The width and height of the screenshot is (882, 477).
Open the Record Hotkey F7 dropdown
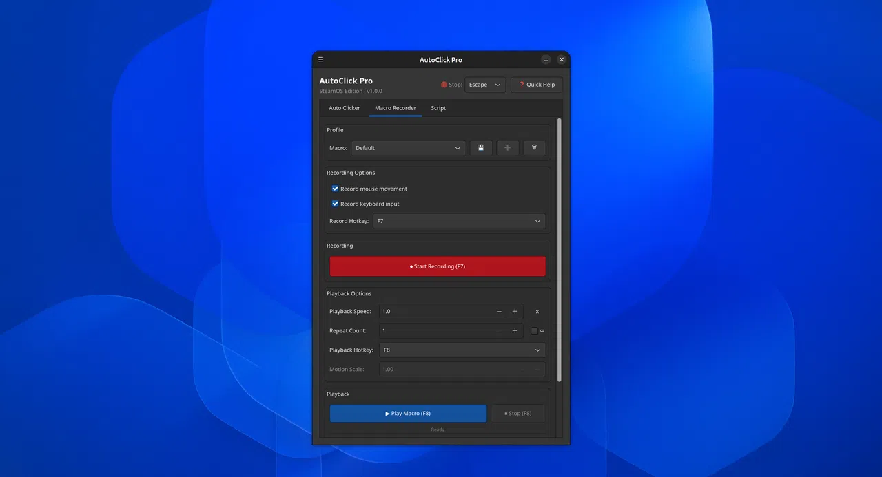click(459, 221)
